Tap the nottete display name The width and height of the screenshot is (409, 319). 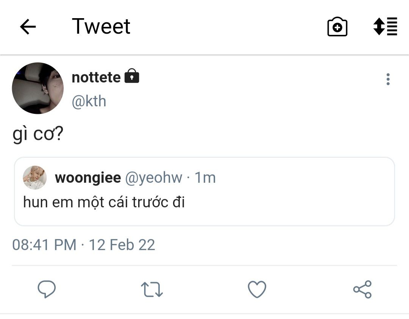96,77
